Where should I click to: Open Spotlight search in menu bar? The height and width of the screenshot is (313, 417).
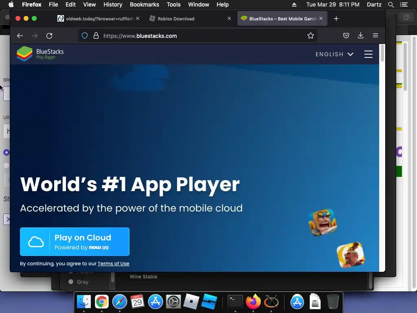(x=391, y=4)
